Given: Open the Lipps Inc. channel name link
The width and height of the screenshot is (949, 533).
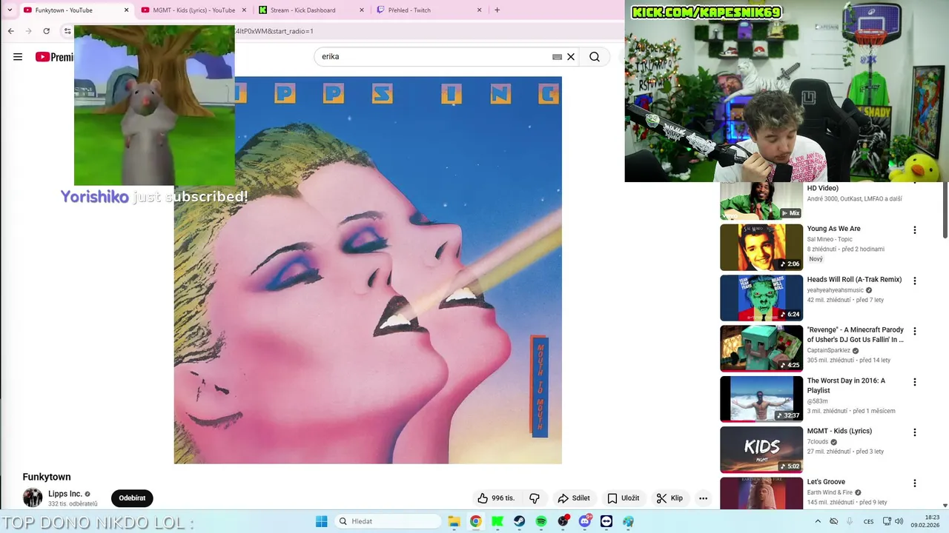Looking at the screenshot, I should [65, 494].
